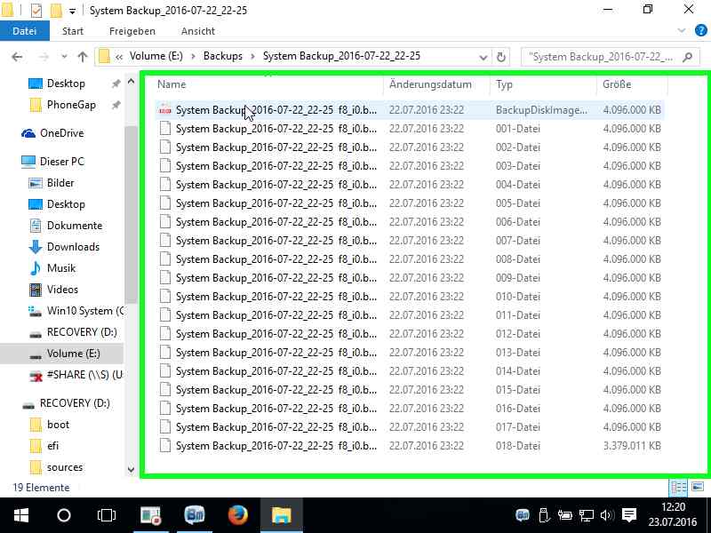
Task: Click safely remove hardware tray icon
Action: 544,515
